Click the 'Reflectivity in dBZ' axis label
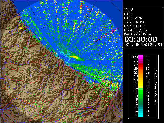This screenshot has height=123, width=164. coord(156,86)
